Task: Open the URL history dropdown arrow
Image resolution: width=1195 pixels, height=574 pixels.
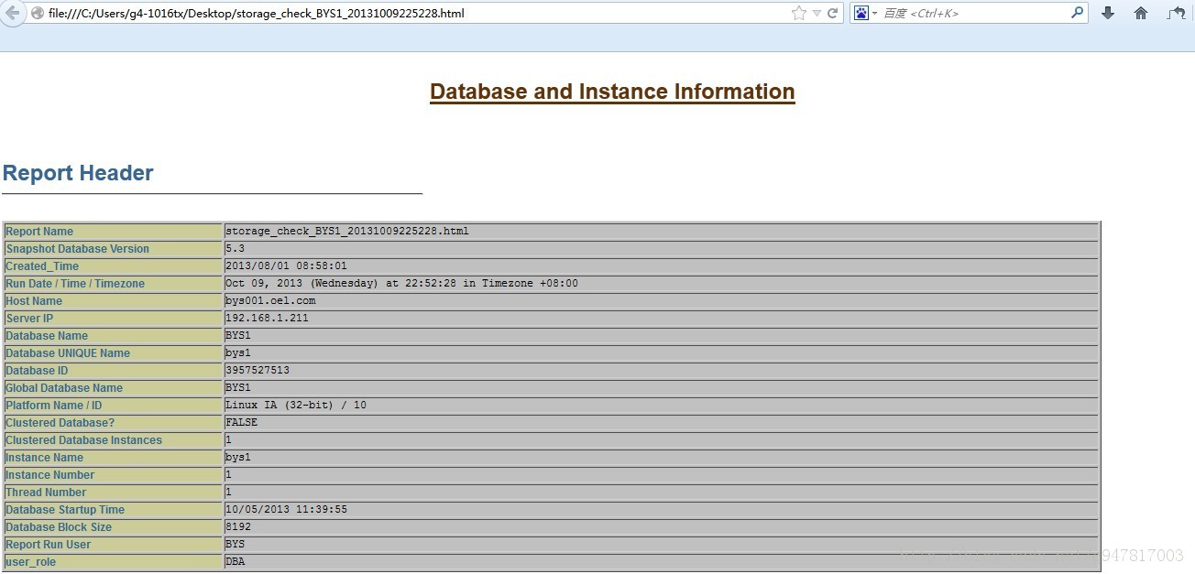Action: tap(817, 13)
